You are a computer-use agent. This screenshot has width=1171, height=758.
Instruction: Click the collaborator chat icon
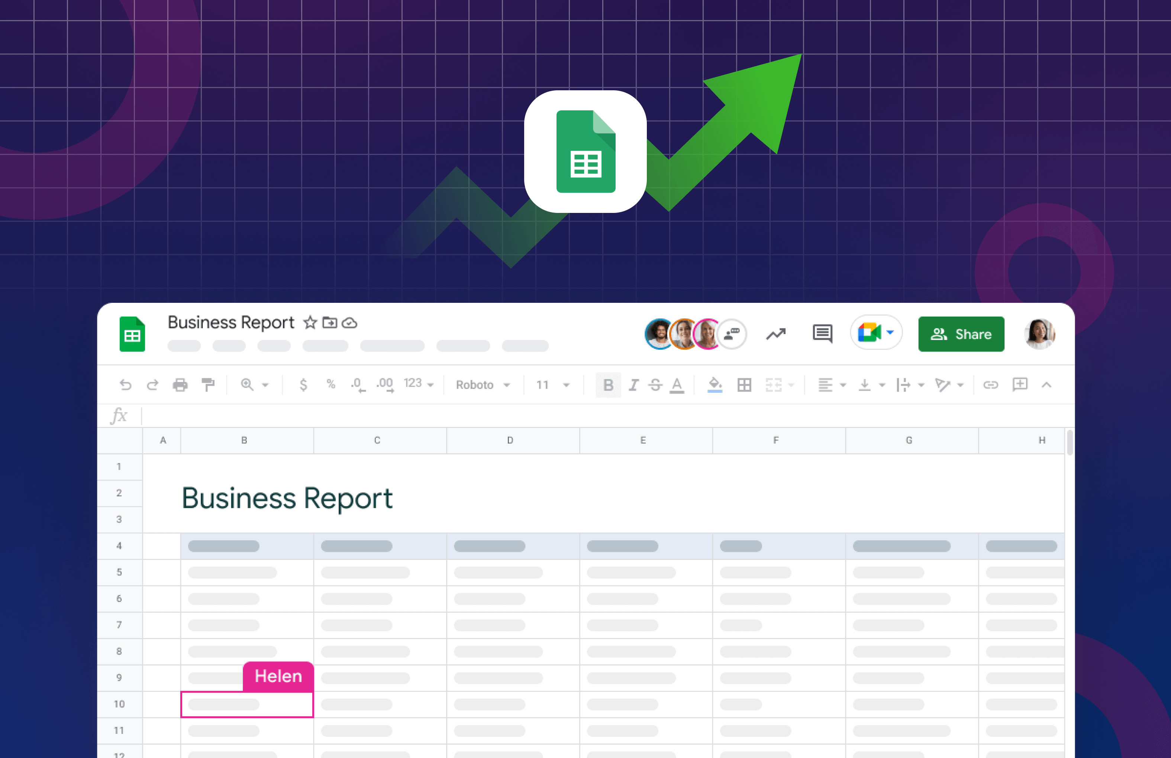tap(732, 334)
